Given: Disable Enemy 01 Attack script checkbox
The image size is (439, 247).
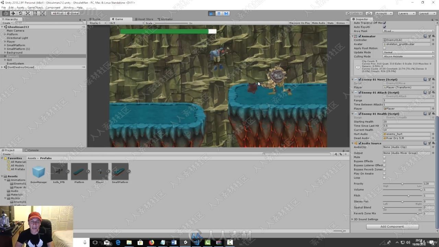Looking at the screenshot, I should tap(360, 92).
